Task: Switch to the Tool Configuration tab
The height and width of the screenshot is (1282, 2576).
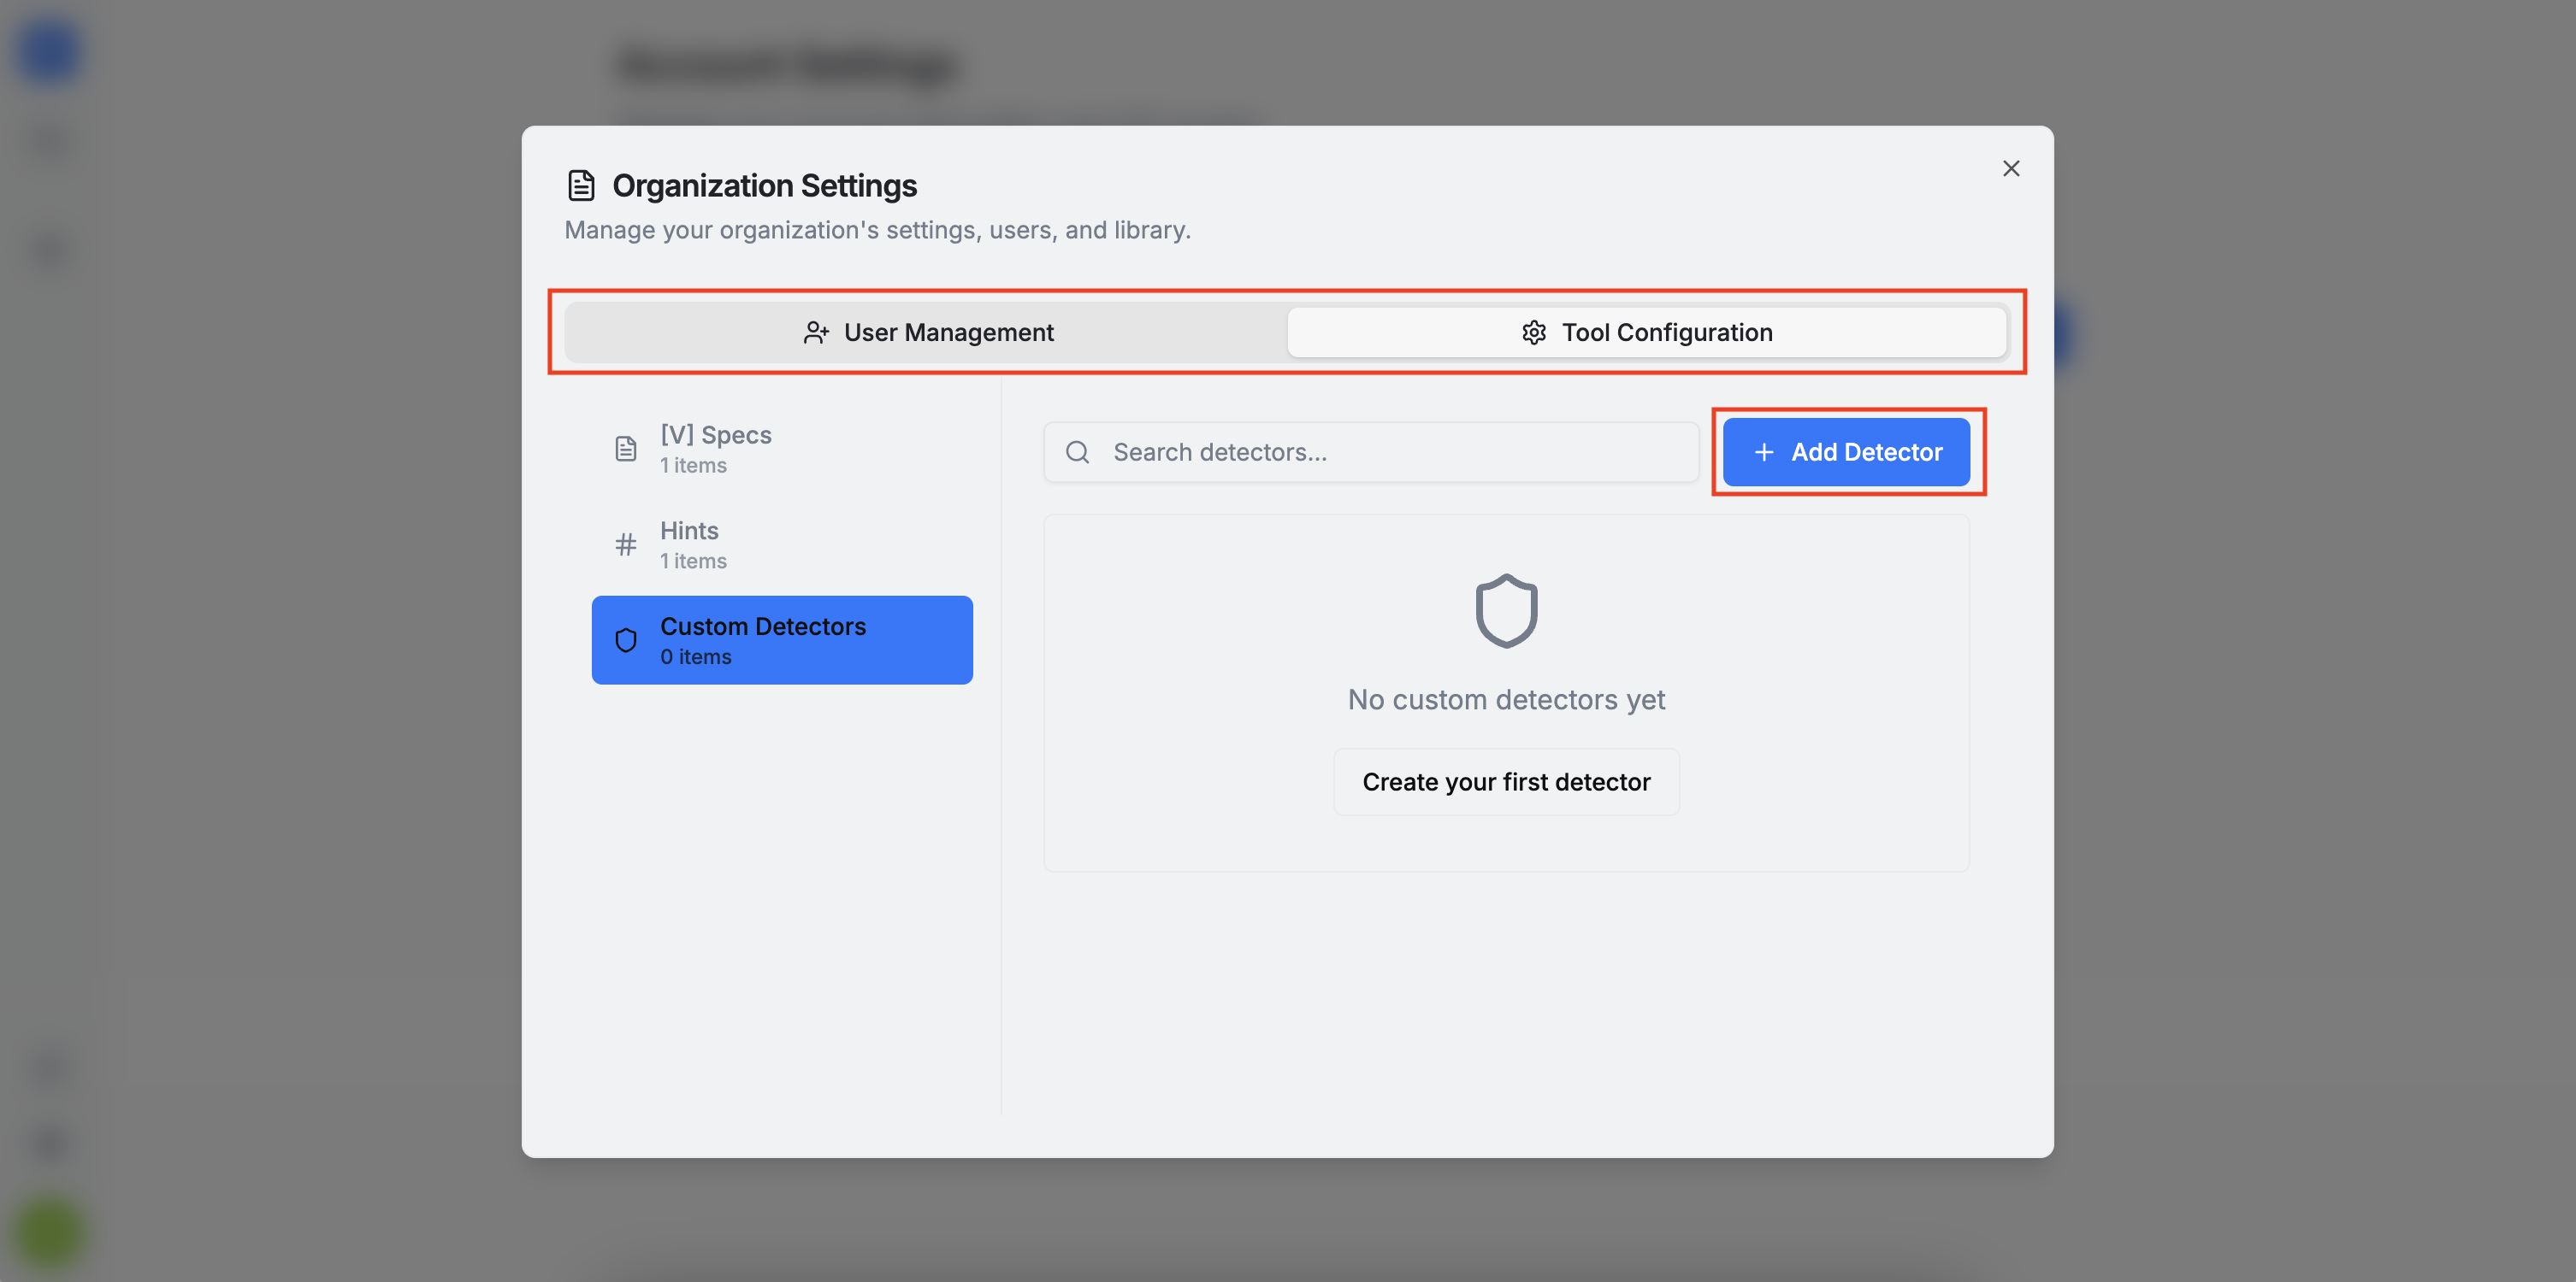Action: pyautogui.click(x=1646, y=332)
